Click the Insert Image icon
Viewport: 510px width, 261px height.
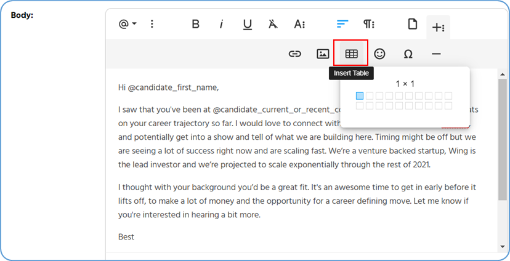[x=323, y=54]
